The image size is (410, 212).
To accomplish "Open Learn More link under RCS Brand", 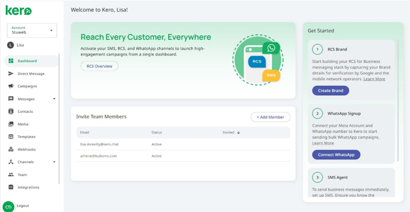I will [374, 79].
